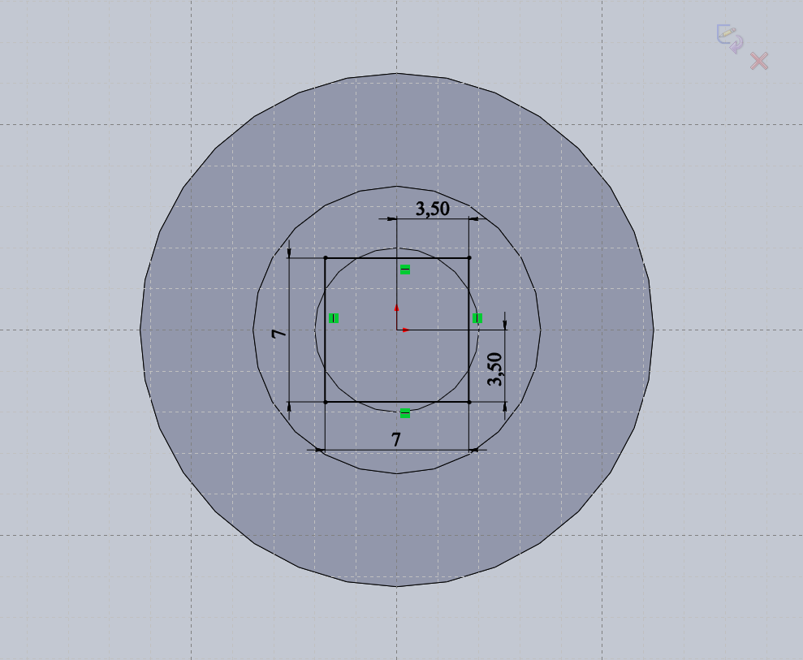Image resolution: width=803 pixels, height=660 pixels.
Task: Select the horizontal 7 dimension below the rectangle
Action: (x=396, y=440)
